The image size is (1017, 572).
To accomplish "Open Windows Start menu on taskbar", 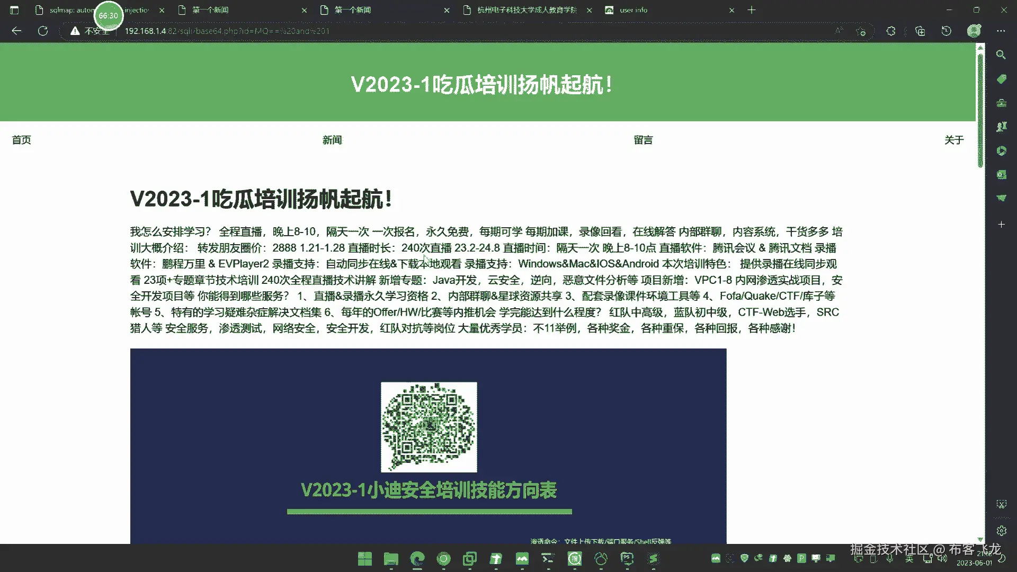I will (x=365, y=559).
